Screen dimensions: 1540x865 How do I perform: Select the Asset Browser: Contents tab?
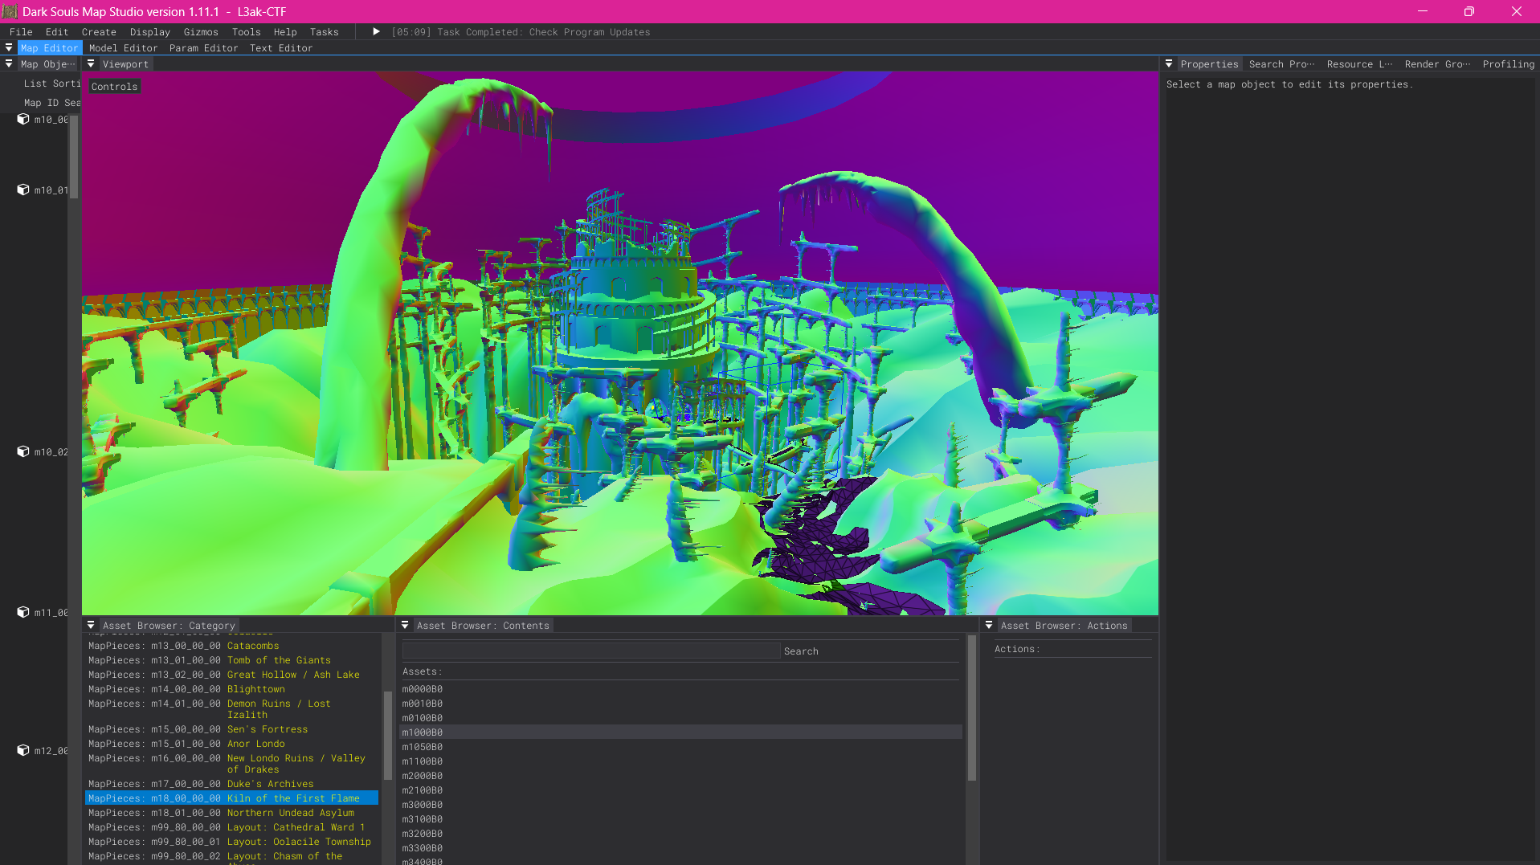point(483,626)
